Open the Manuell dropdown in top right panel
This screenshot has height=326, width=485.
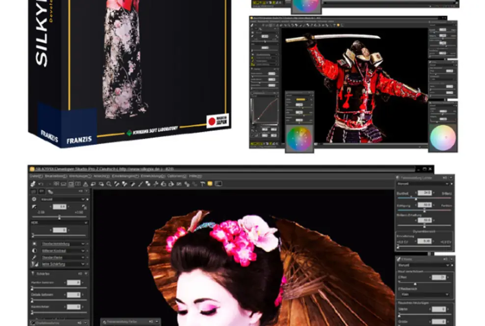tap(423, 184)
